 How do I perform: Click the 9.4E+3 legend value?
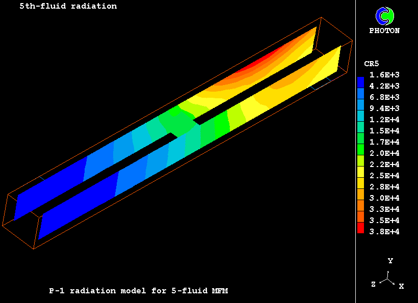click(x=384, y=108)
